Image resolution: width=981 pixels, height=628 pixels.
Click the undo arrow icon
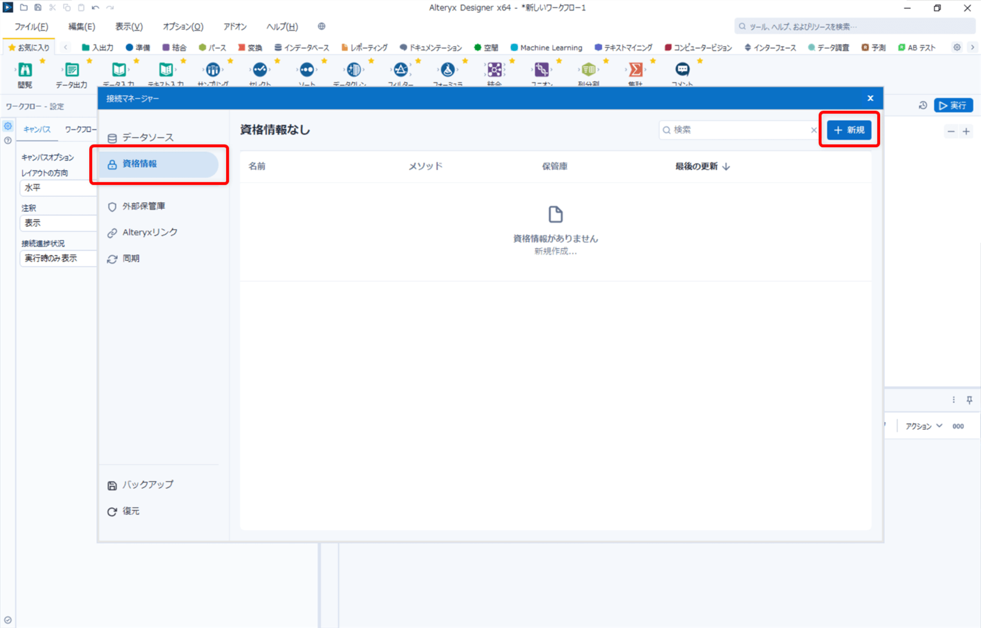pyautogui.click(x=95, y=8)
